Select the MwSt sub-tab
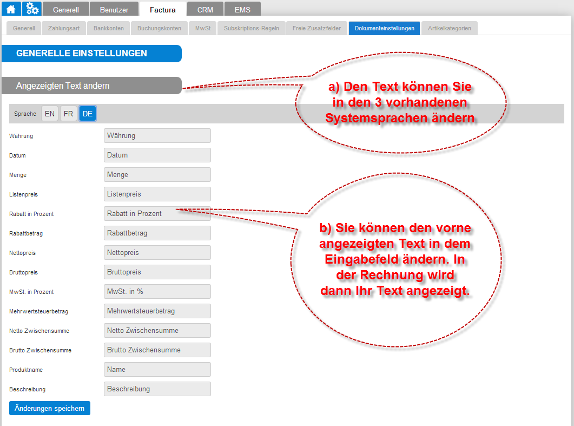This screenshot has width=574, height=426. pos(203,28)
